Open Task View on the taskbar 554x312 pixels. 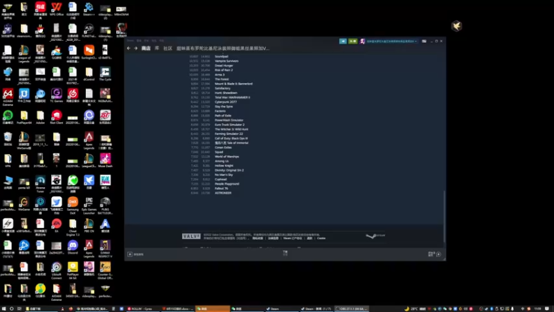click(x=19, y=309)
